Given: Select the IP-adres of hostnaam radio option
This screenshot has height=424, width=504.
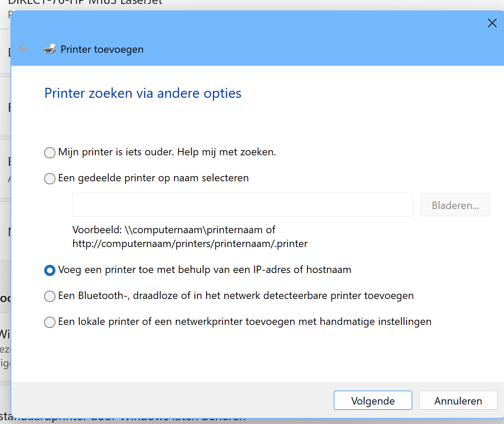Looking at the screenshot, I should pyautogui.click(x=50, y=270).
